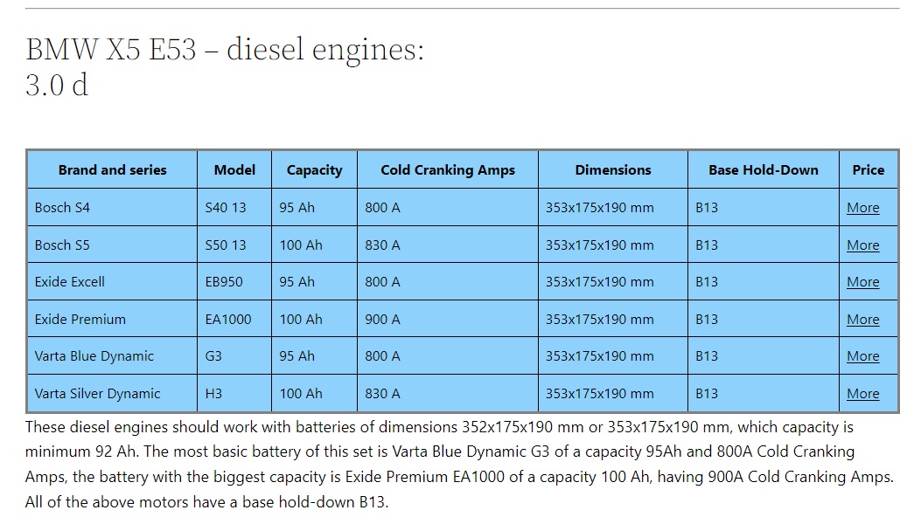
Task: Click the Base Hold-Down column header
Action: pos(763,170)
